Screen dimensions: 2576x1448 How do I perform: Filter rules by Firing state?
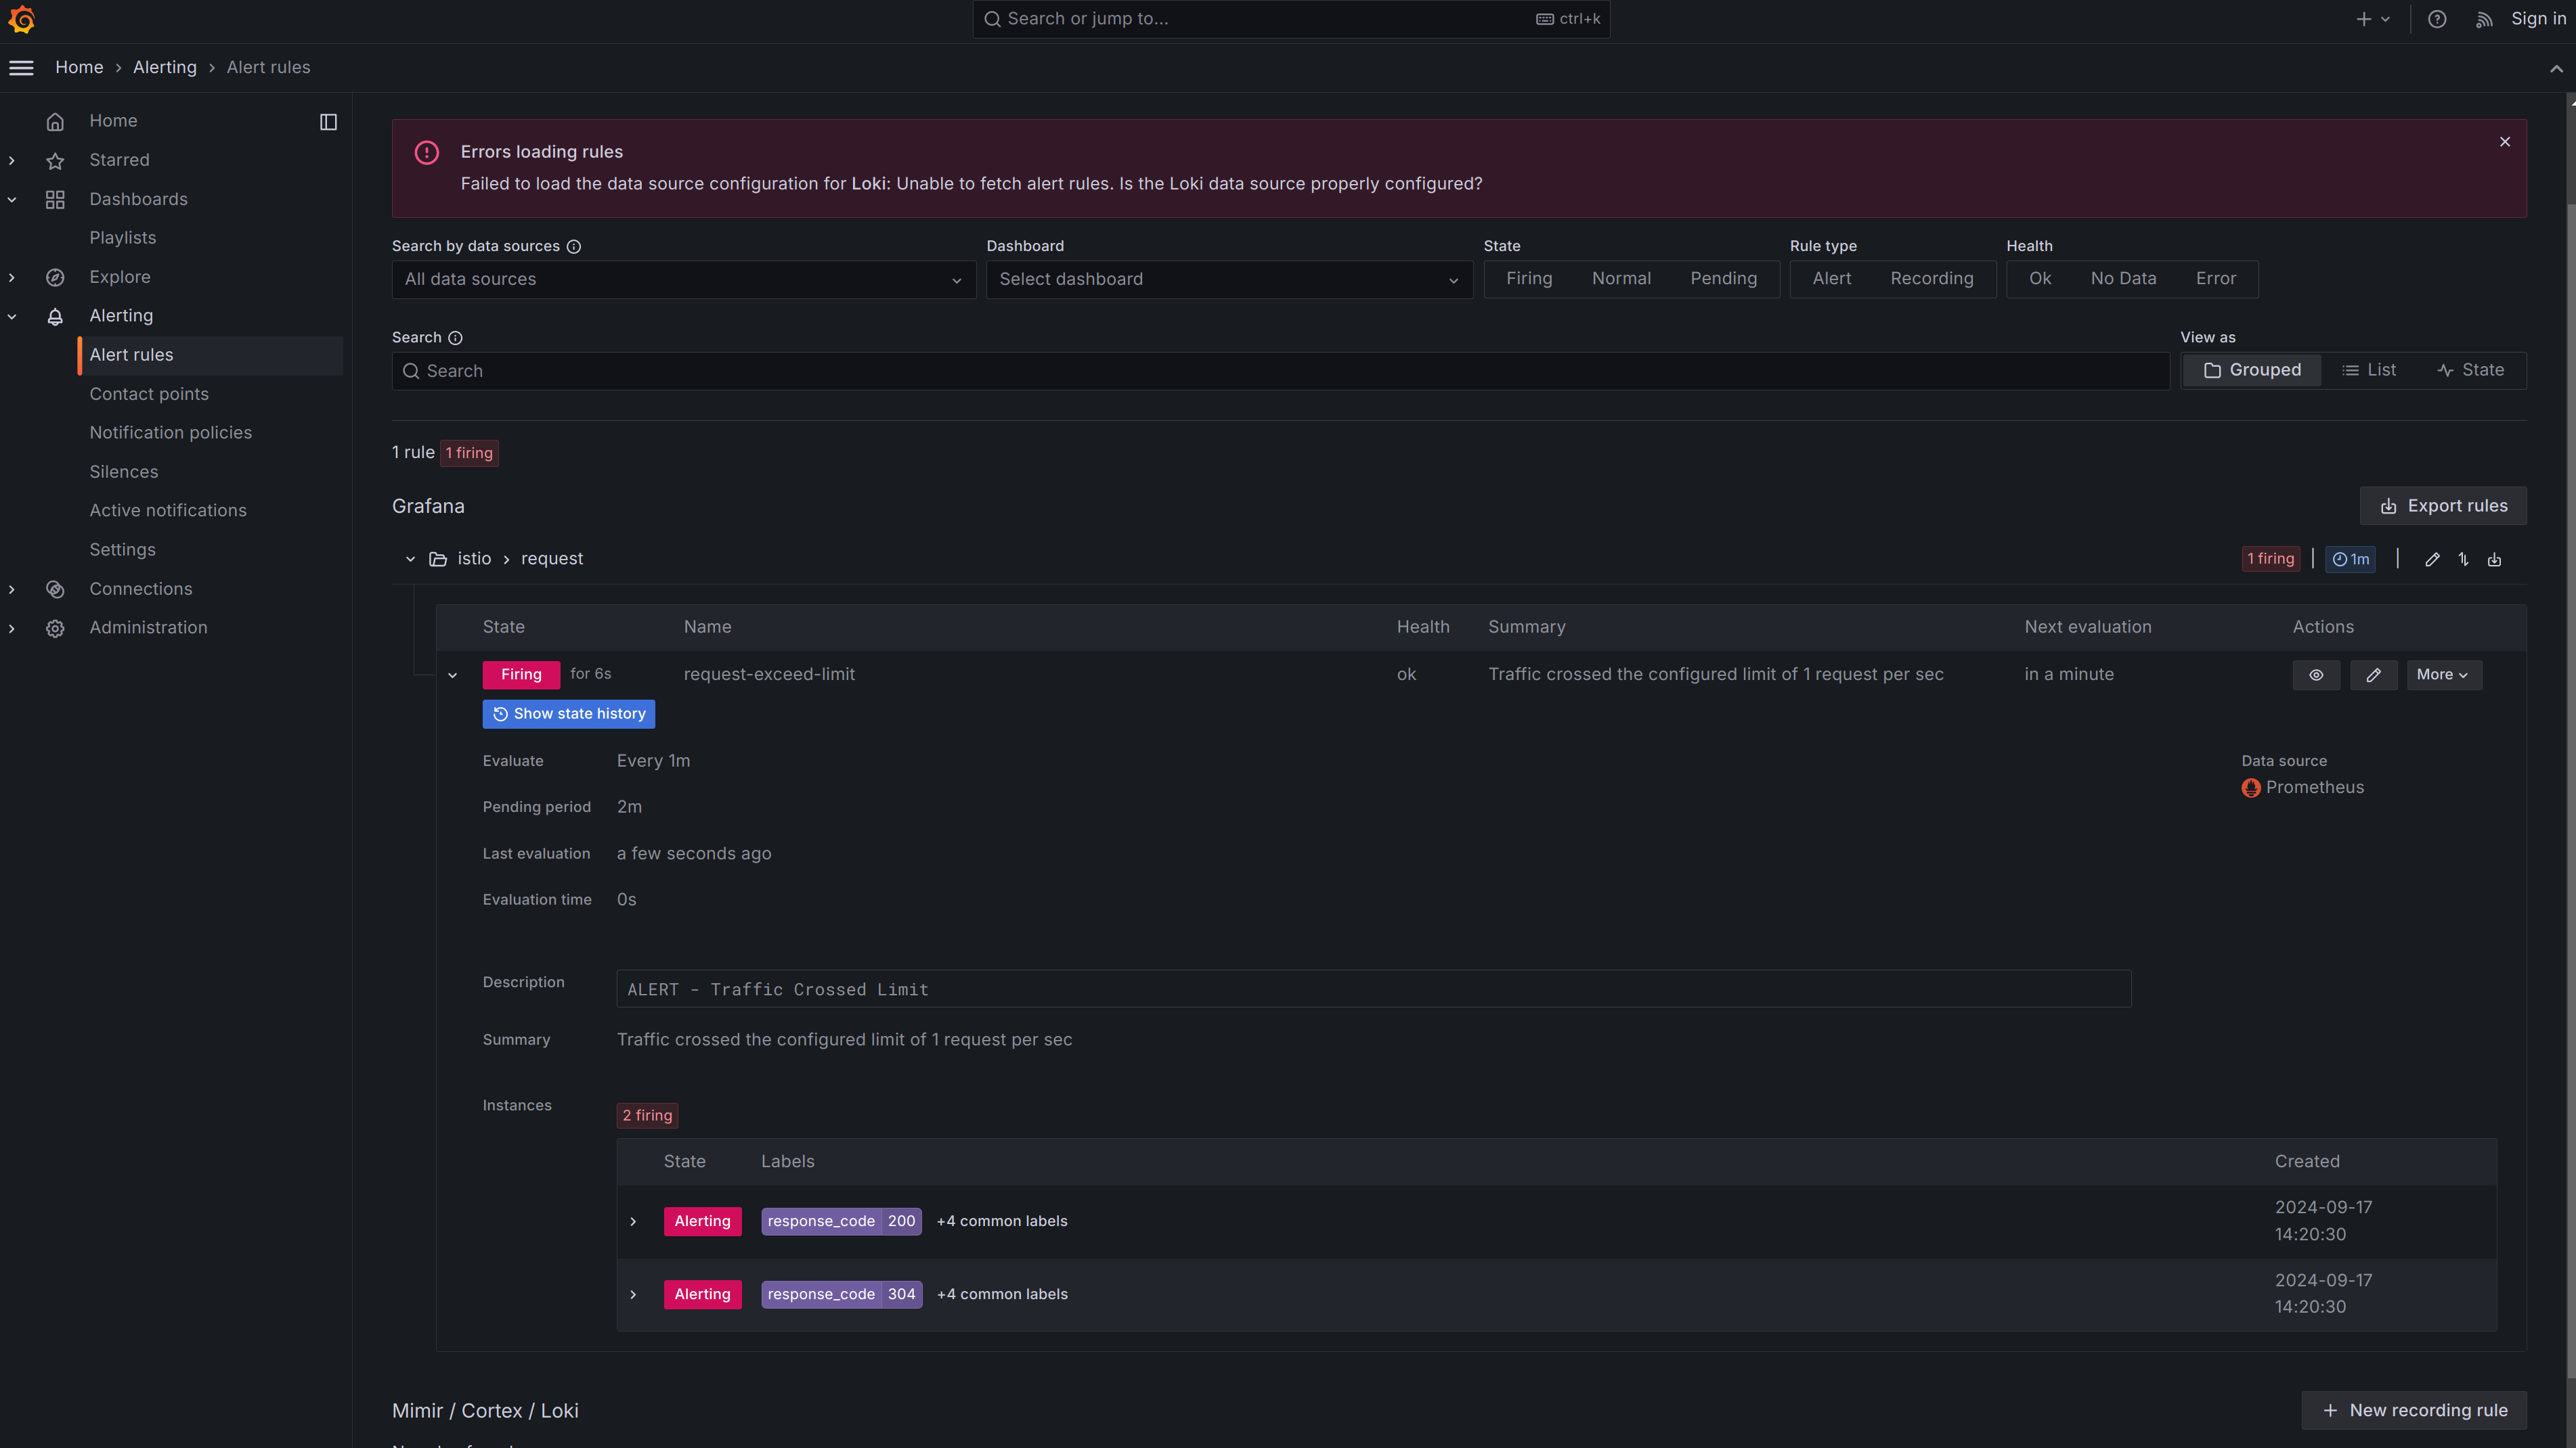(x=1529, y=279)
